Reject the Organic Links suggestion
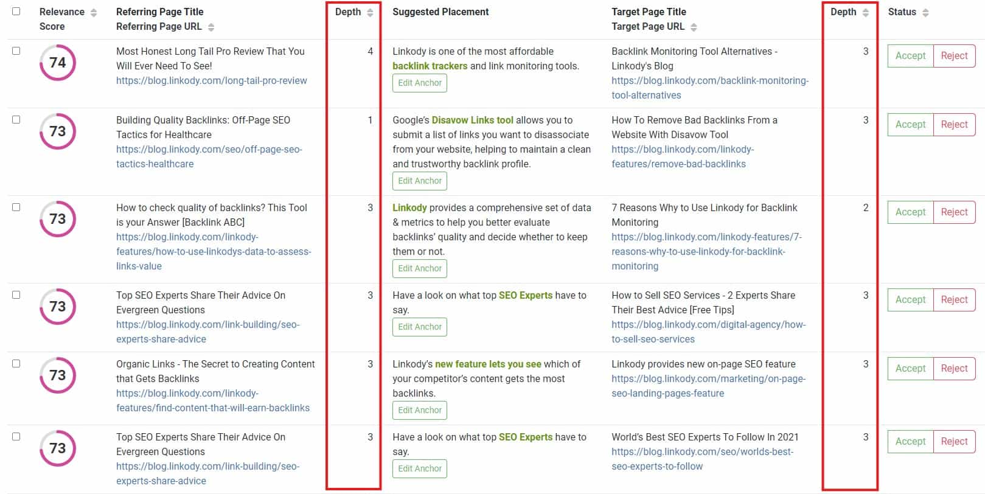The width and height of the screenshot is (985, 494). (x=954, y=368)
